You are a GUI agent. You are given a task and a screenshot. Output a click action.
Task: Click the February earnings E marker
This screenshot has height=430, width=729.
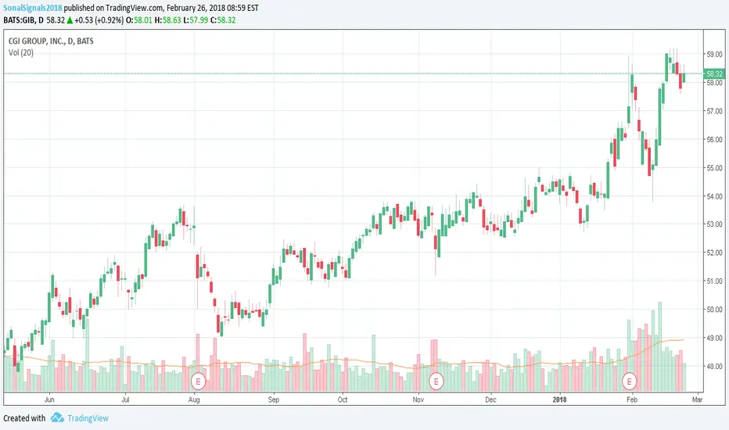[x=630, y=382]
